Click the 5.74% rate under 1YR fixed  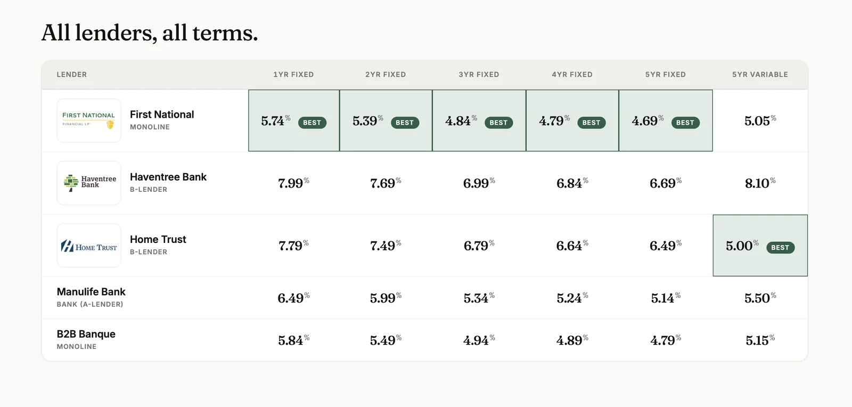[x=275, y=121]
